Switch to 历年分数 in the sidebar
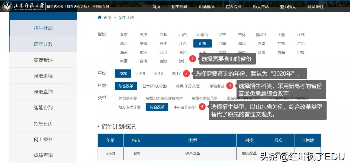Image resolution: width=350 pixels, height=166 pixels. click(x=43, y=44)
